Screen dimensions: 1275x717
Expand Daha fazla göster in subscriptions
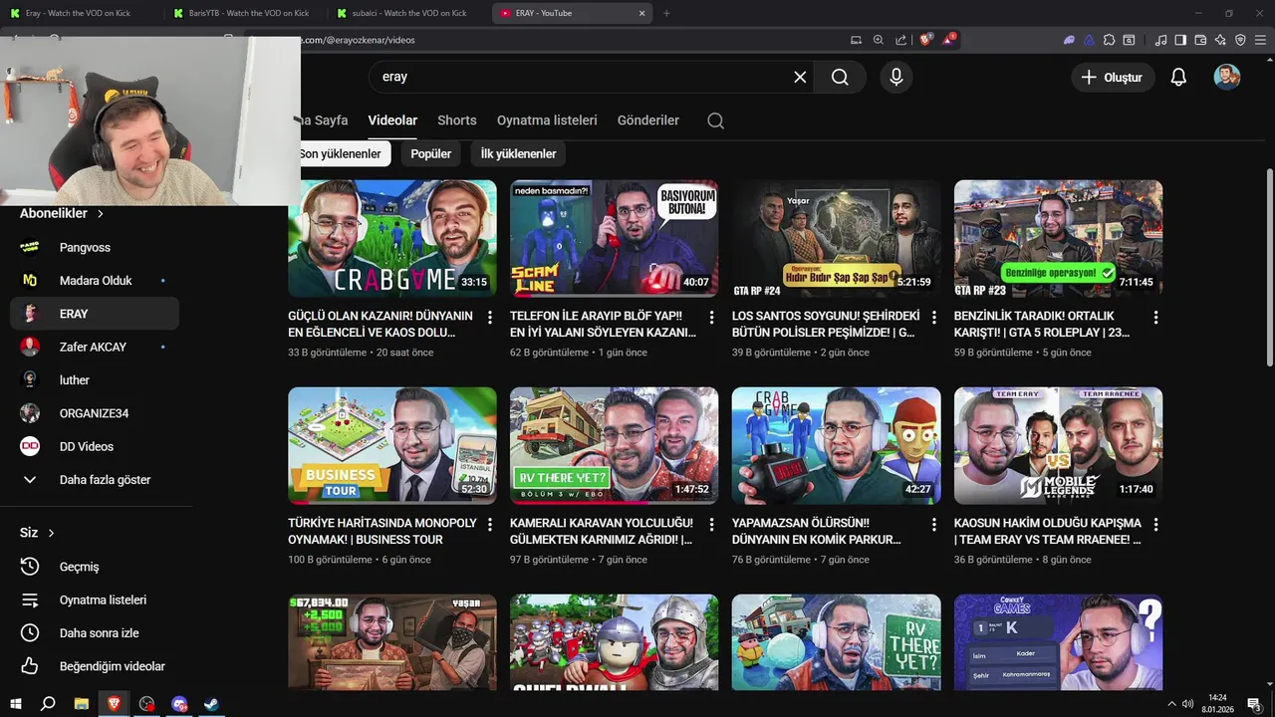tap(95, 479)
